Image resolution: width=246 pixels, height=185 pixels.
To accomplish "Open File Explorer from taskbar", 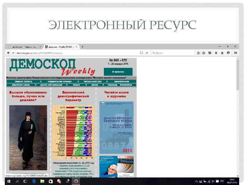I will tap(42, 181).
